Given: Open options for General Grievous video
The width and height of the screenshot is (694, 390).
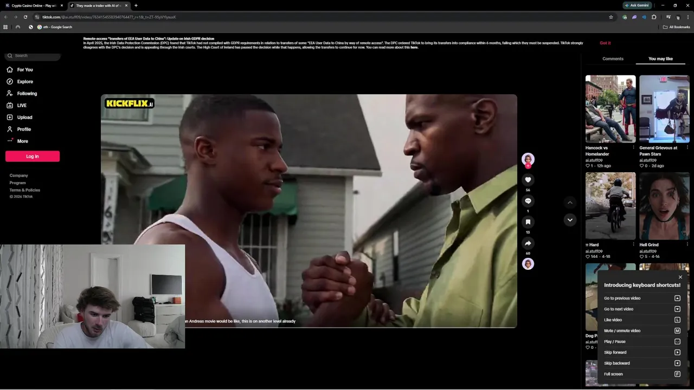Looking at the screenshot, I should click(687, 147).
